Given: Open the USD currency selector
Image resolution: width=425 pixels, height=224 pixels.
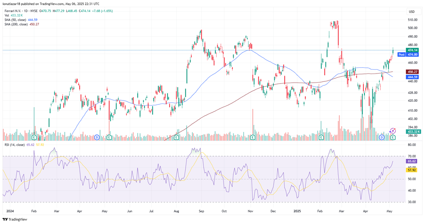Looking at the screenshot, I should 411,11.
